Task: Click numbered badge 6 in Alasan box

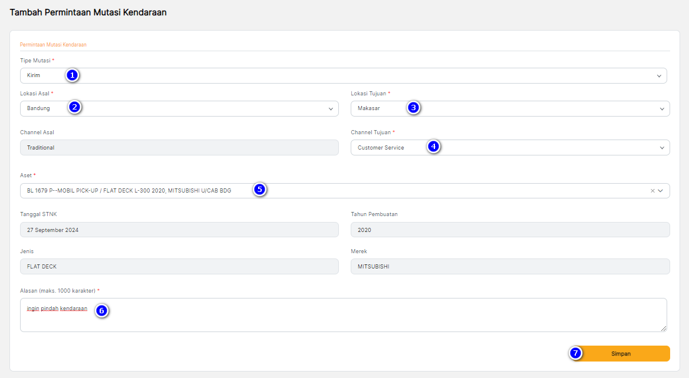Action: tap(101, 311)
